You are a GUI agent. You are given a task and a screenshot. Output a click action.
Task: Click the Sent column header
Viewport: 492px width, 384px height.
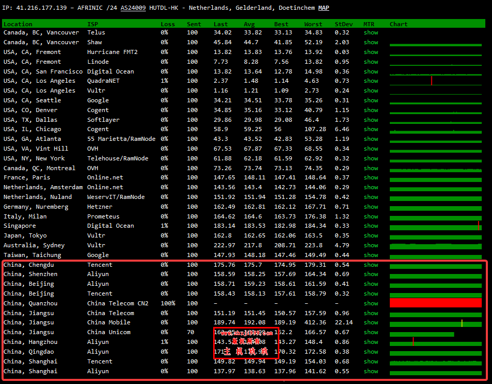[x=194, y=24]
